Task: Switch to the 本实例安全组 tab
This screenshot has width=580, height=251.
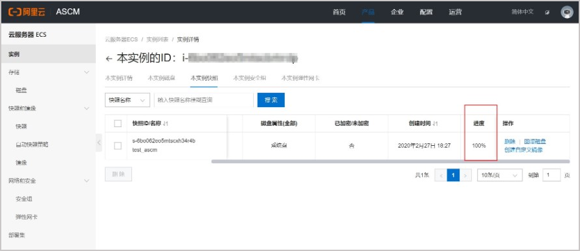Action: point(249,78)
